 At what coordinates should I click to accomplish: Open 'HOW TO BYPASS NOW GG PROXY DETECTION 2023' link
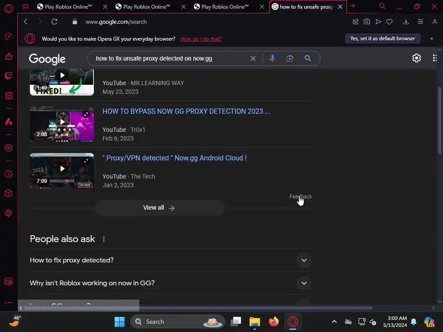tap(186, 111)
